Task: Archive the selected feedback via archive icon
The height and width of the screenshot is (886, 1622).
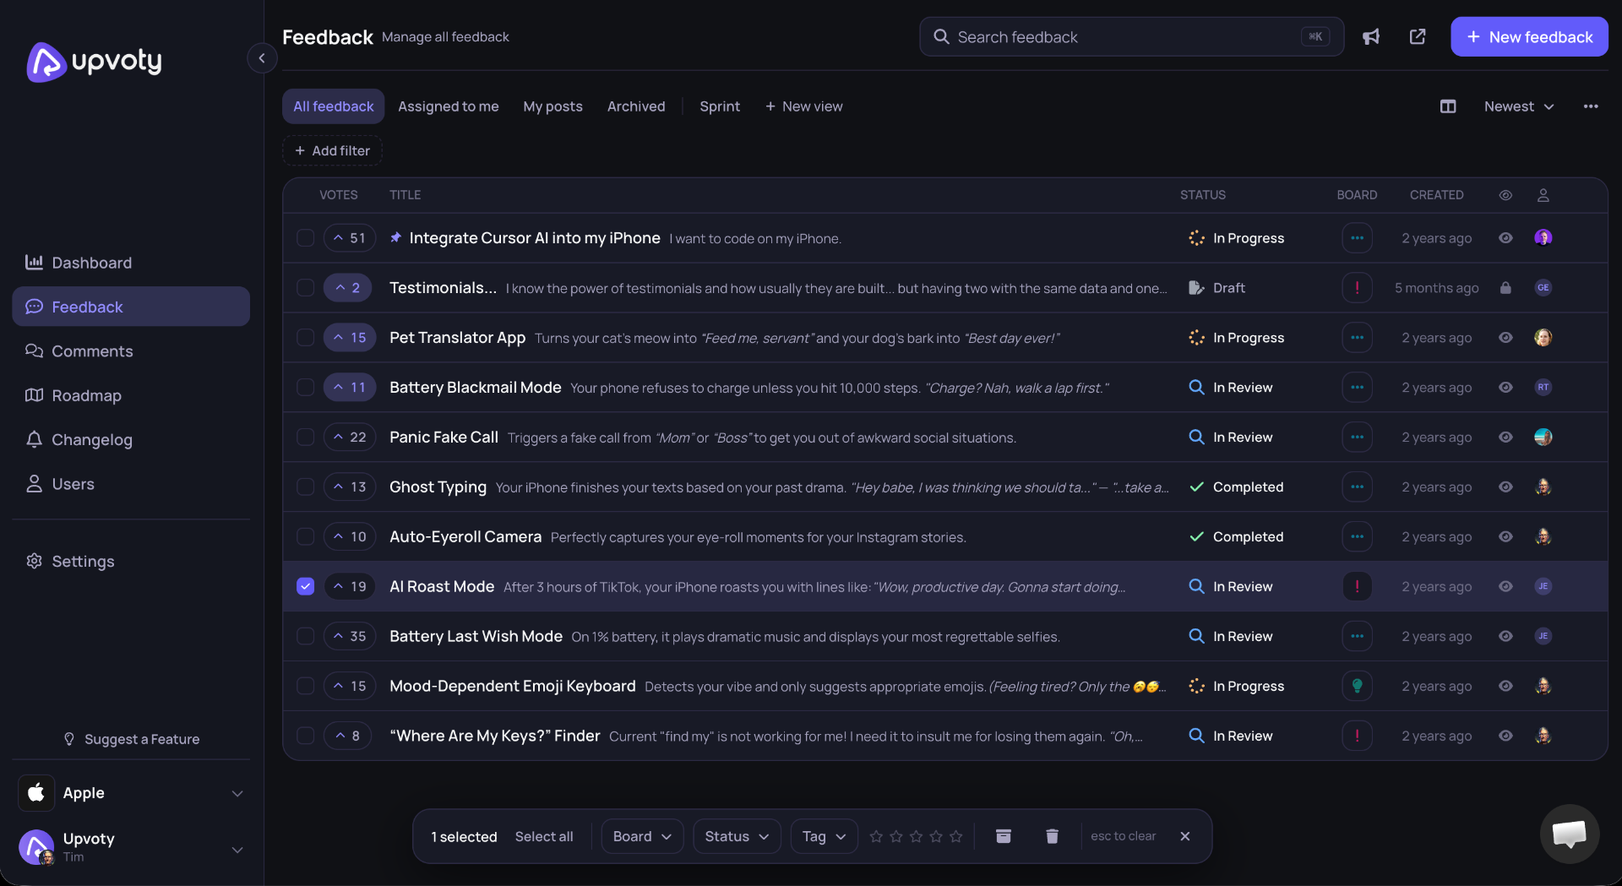Action: [x=1004, y=836]
